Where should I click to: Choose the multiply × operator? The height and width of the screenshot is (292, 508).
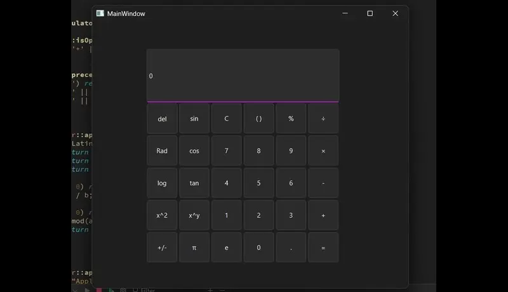323,150
